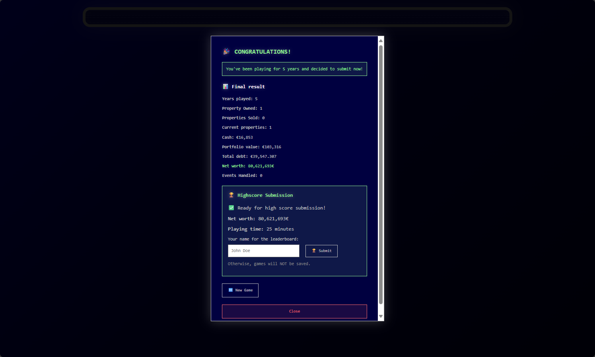This screenshot has width=595, height=357.
Task: Select the 'Cash: €16,853' line
Action: (x=237, y=138)
